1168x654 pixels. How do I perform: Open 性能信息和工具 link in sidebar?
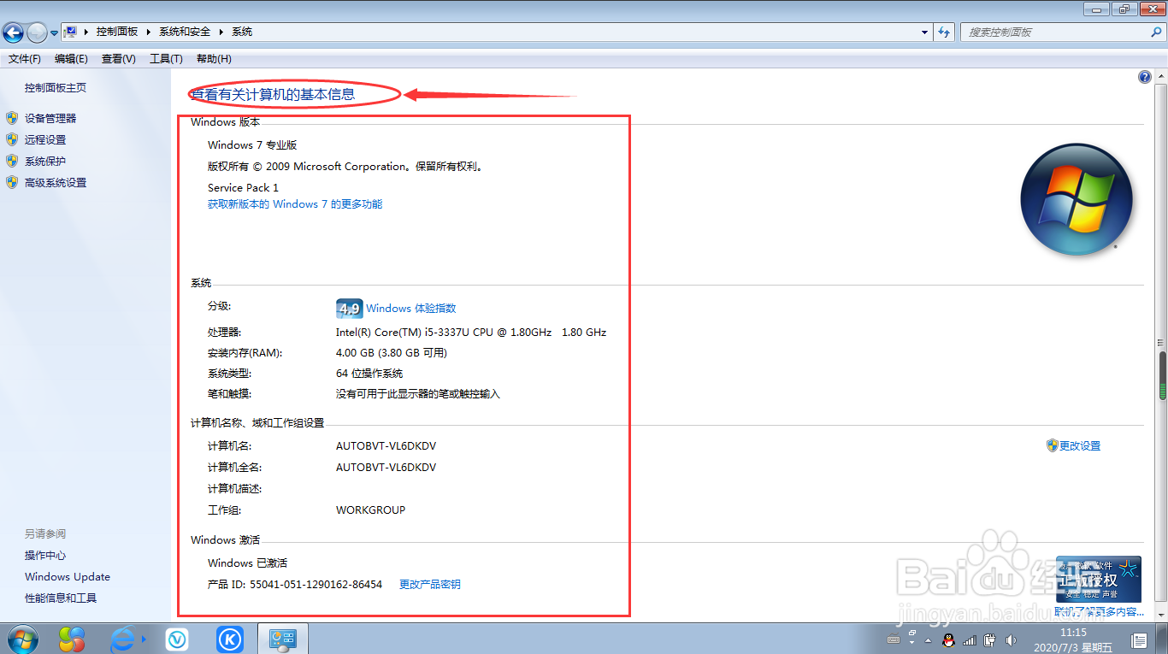pyautogui.click(x=61, y=598)
